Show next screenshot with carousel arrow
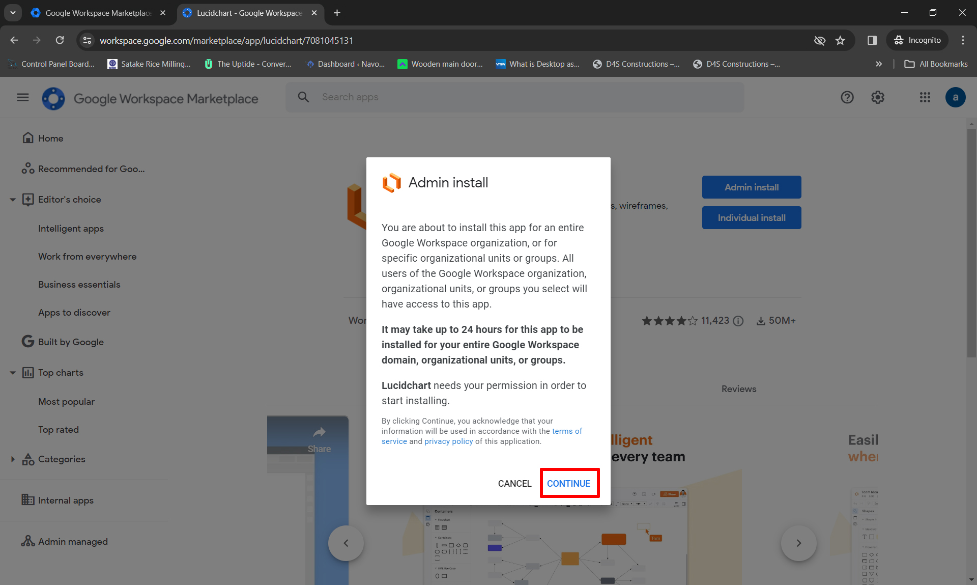The width and height of the screenshot is (977, 585). point(798,543)
